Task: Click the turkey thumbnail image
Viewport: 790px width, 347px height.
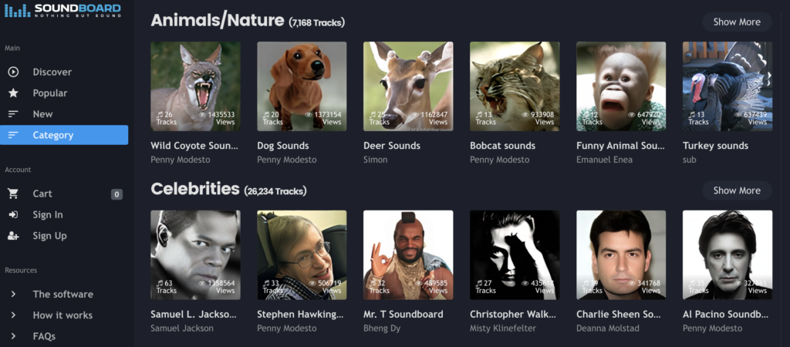Action: tap(727, 86)
